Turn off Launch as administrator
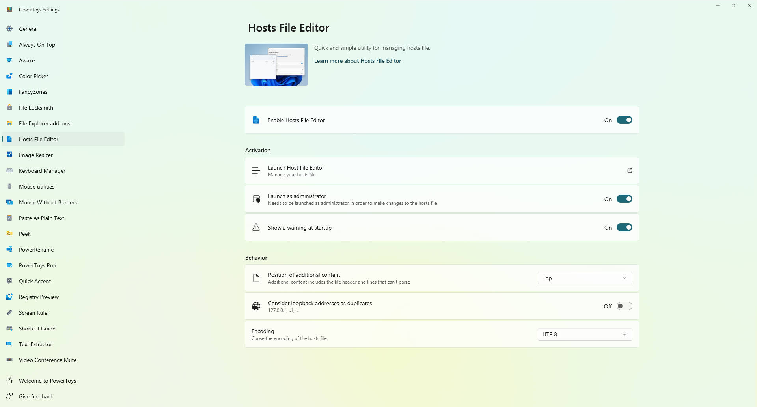Image resolution: width=757 pixels, height=407 pixels. pyautogui.click(x=624, y=199)
